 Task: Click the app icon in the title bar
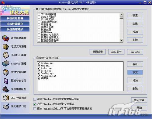coord(3,2)
